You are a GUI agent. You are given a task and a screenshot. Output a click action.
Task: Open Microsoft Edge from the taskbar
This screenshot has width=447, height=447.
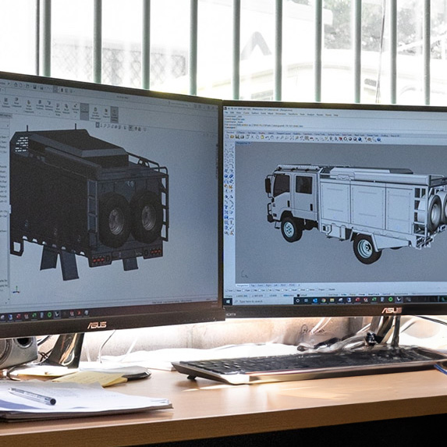coord(315,300)
